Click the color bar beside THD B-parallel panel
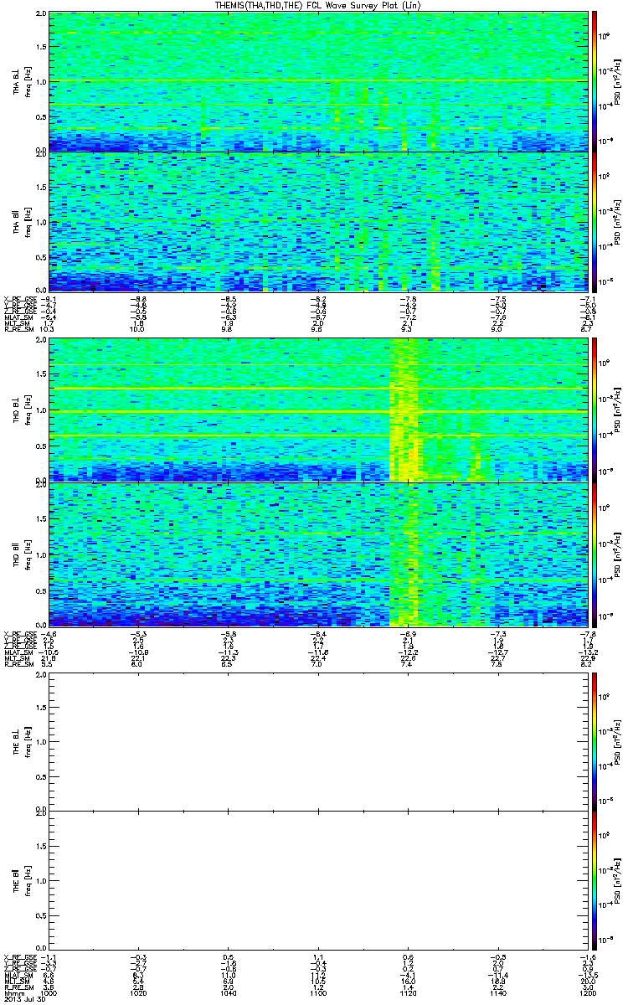 (595, 554)
